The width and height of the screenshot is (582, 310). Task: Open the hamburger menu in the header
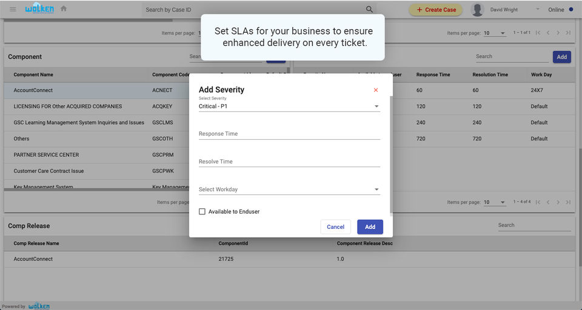coord(13,9)
